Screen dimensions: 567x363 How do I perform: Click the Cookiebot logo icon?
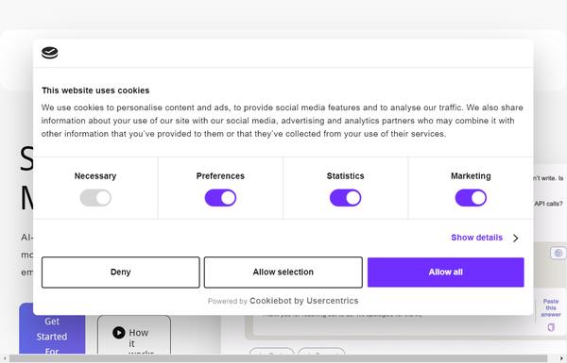click(49, 53)
